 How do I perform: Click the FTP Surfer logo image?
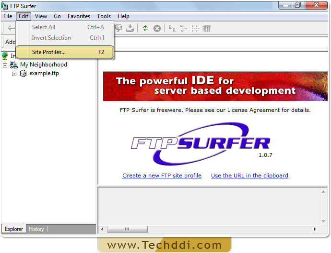pyautogui.click(x=201, y=144)
